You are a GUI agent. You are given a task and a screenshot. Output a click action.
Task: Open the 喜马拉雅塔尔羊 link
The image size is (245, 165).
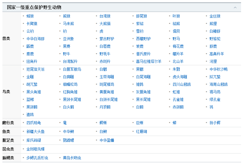point(149,61)
